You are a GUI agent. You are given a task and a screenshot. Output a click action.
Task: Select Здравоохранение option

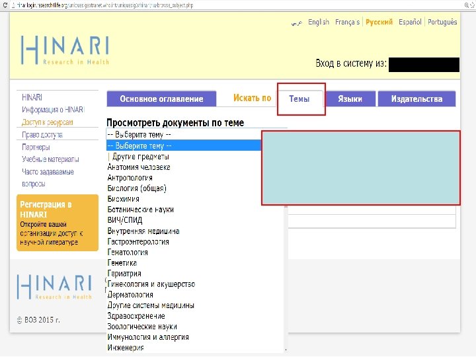pos(136,316)
